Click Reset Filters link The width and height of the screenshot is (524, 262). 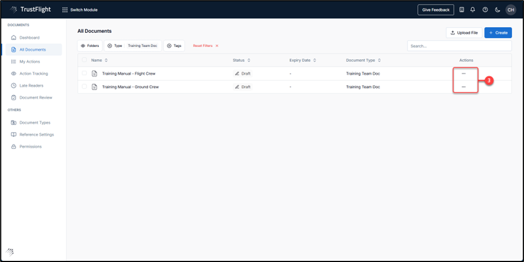(x=205, y=46)
